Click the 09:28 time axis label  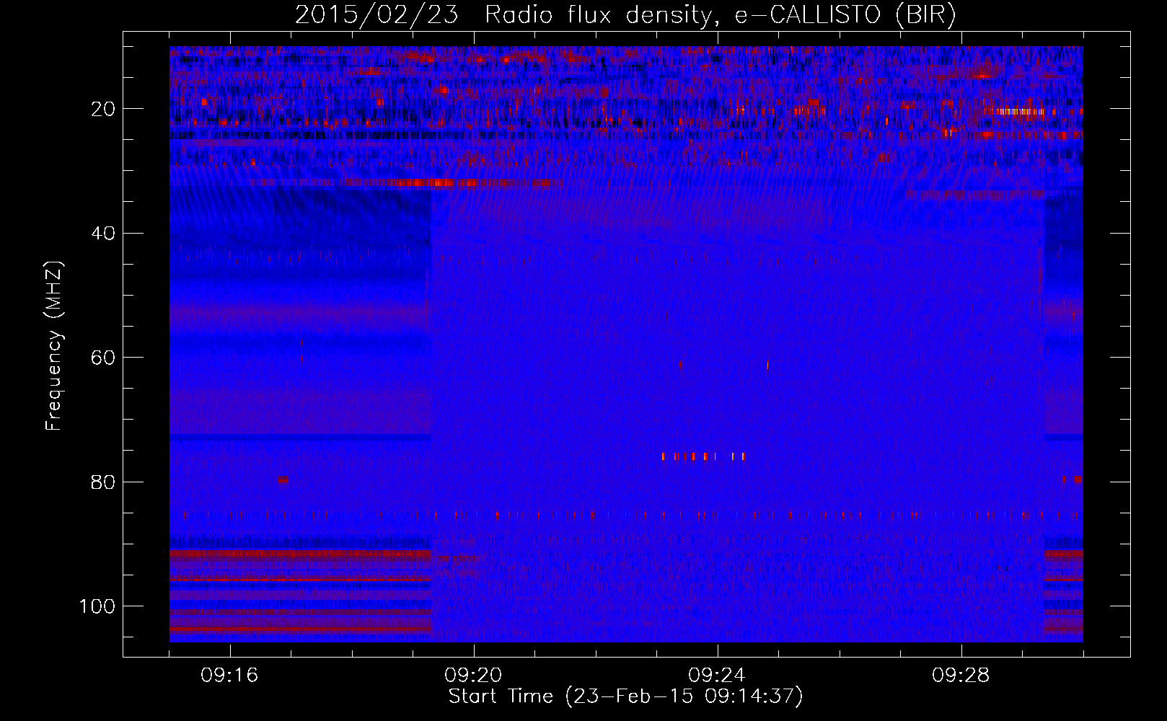coord(961,676)
